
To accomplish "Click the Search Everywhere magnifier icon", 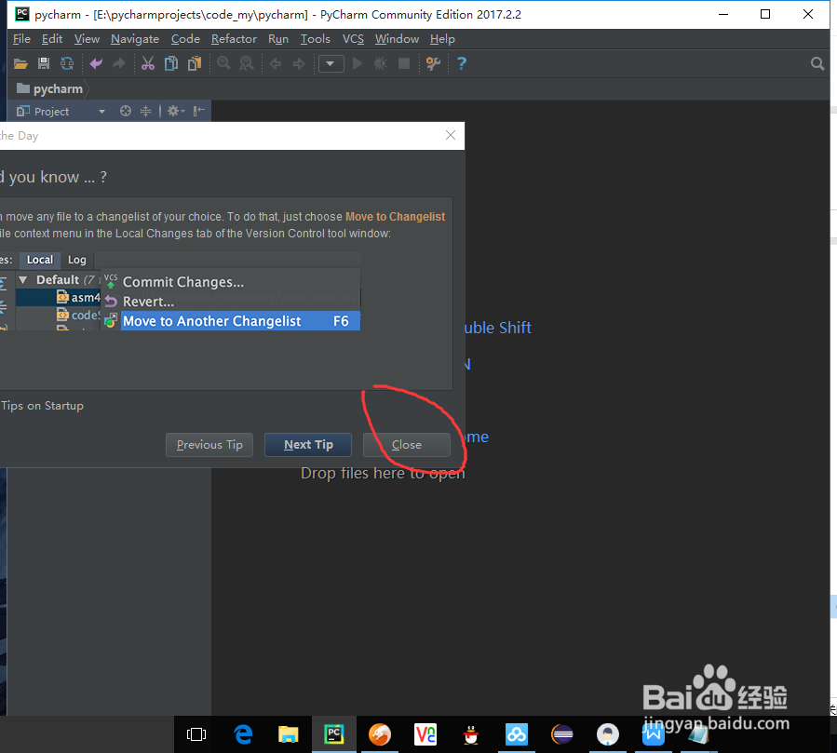I will point(817,64).
